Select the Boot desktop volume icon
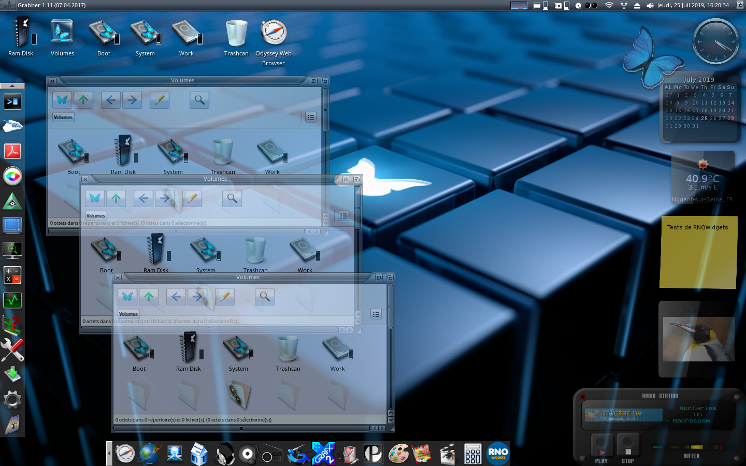Screen dimensions: 746x466 point(104,32)
